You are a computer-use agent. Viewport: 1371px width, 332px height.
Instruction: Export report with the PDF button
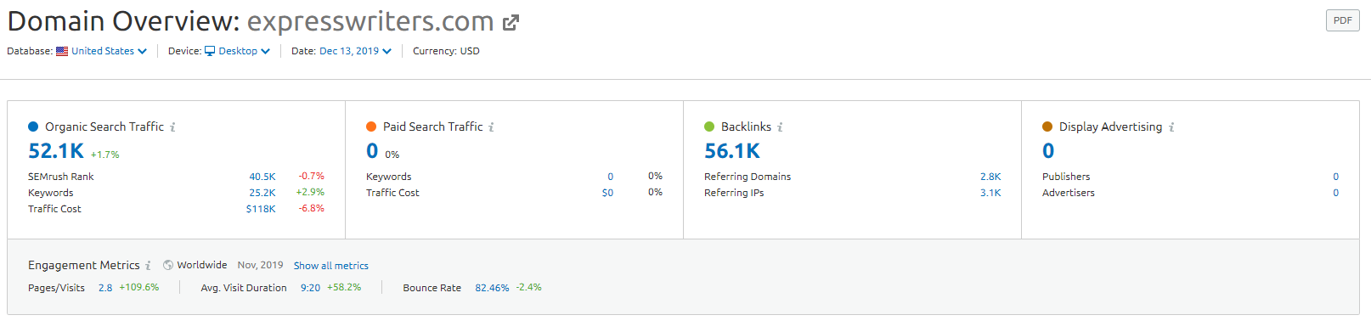1342,20
